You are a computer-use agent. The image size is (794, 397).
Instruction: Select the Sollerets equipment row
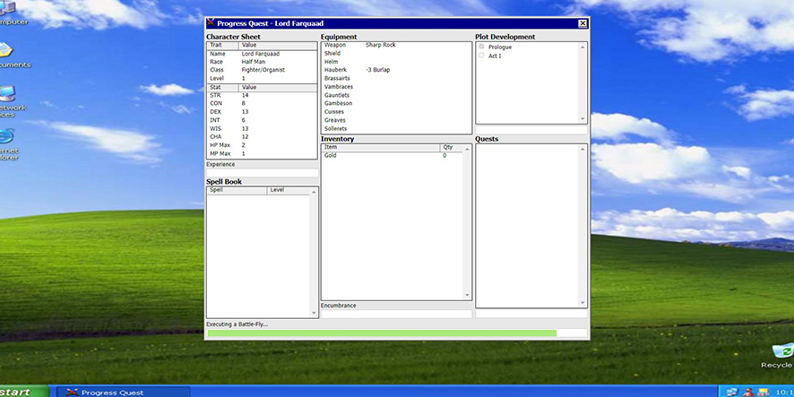[396, 129]
